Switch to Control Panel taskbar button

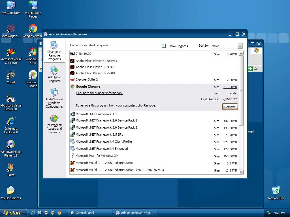coord(90,213)
